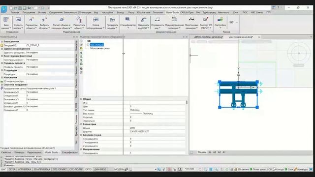This screenshot has width=315, height=177.
Task: Toggle СЕТКА grid mode in status bar
Action: coord(12,169)
